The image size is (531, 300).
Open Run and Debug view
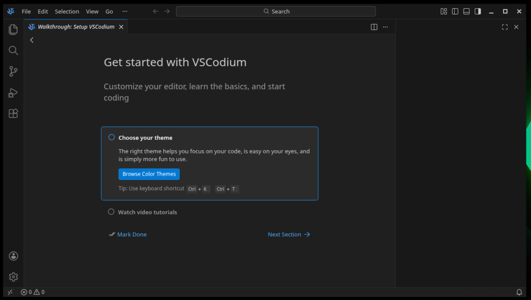coord(13,93)
